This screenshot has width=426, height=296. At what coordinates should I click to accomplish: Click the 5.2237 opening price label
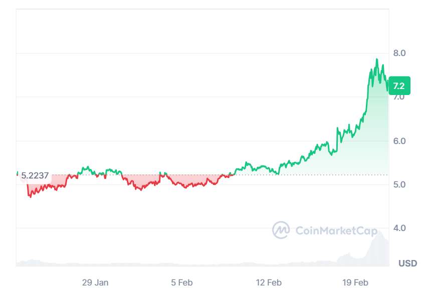35,175
